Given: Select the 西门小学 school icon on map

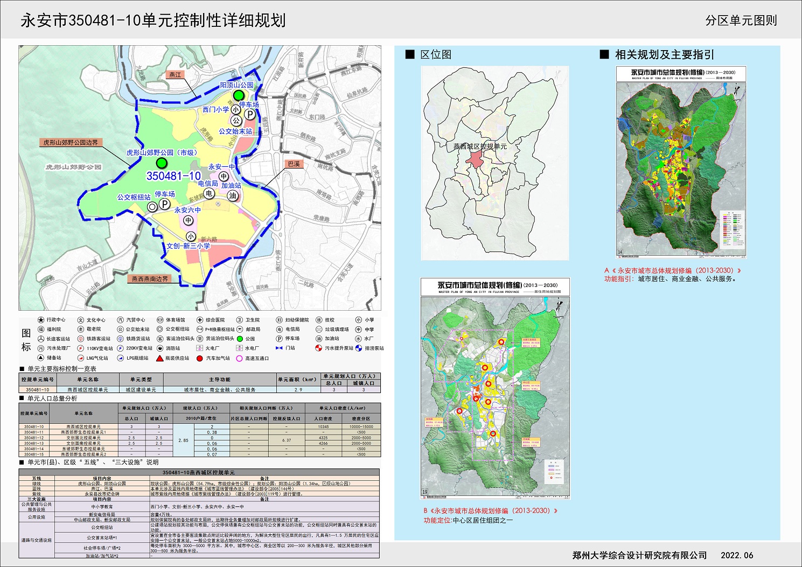Looking at the screenshot, I should (x=236, y=110).
